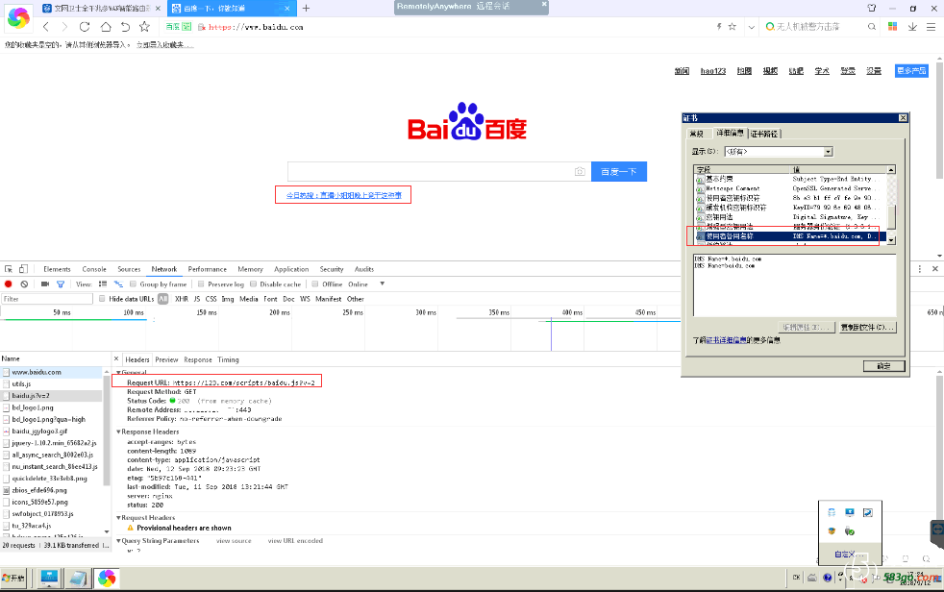Screen dimensions: 944x592
Task: Click the camera image-search icon in the Baidu search box
Action: coord(580,171)
